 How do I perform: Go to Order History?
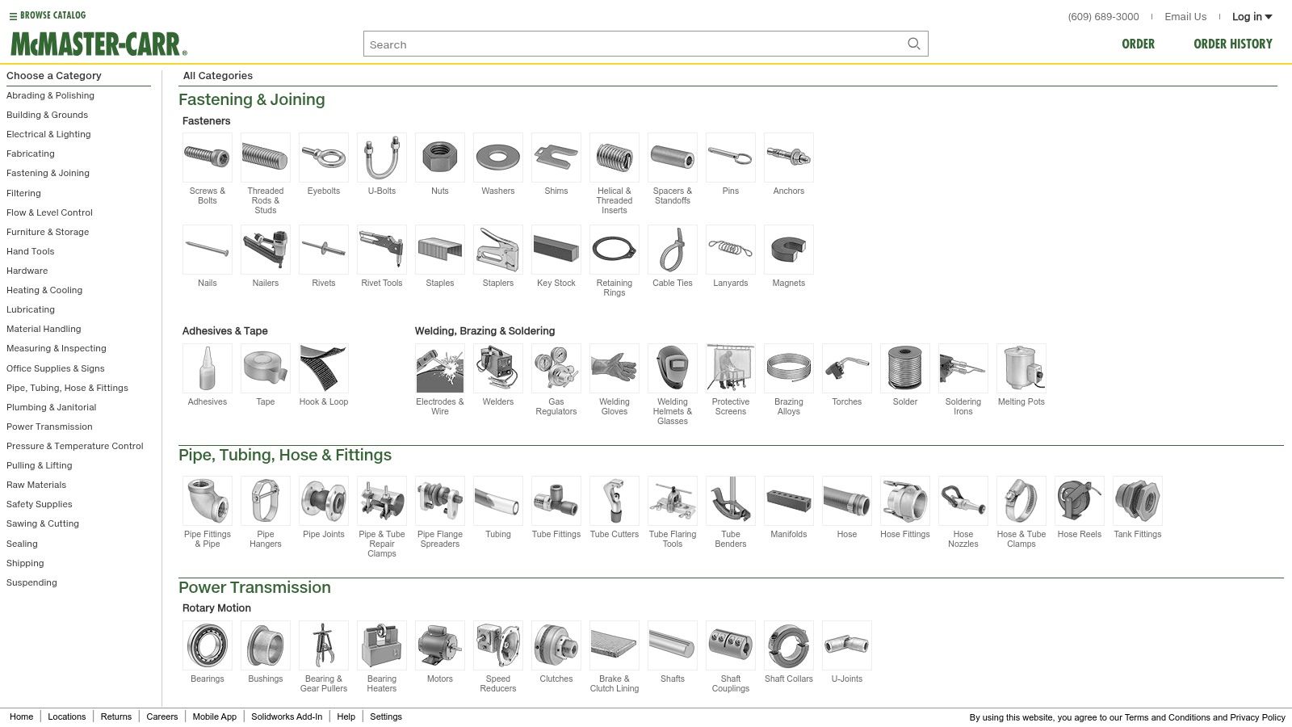pyautogui.click(x=1233, y=44)
